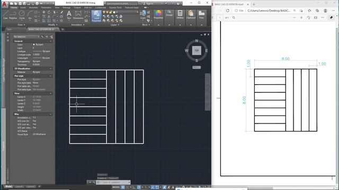Select the Text tool in the Annotation panel
The height and width of the screenshot is (190, 339).
coord(69,15)
